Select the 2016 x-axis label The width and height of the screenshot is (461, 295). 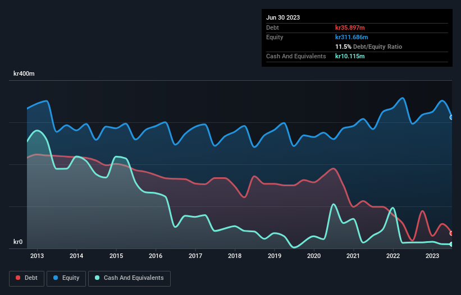tap(156, 256)
